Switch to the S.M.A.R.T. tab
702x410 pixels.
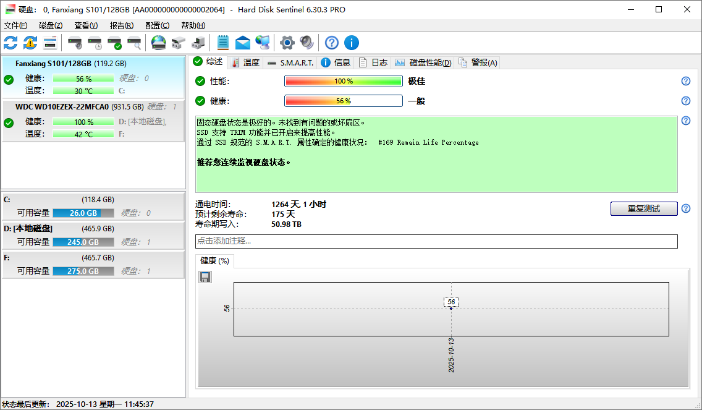290,62
